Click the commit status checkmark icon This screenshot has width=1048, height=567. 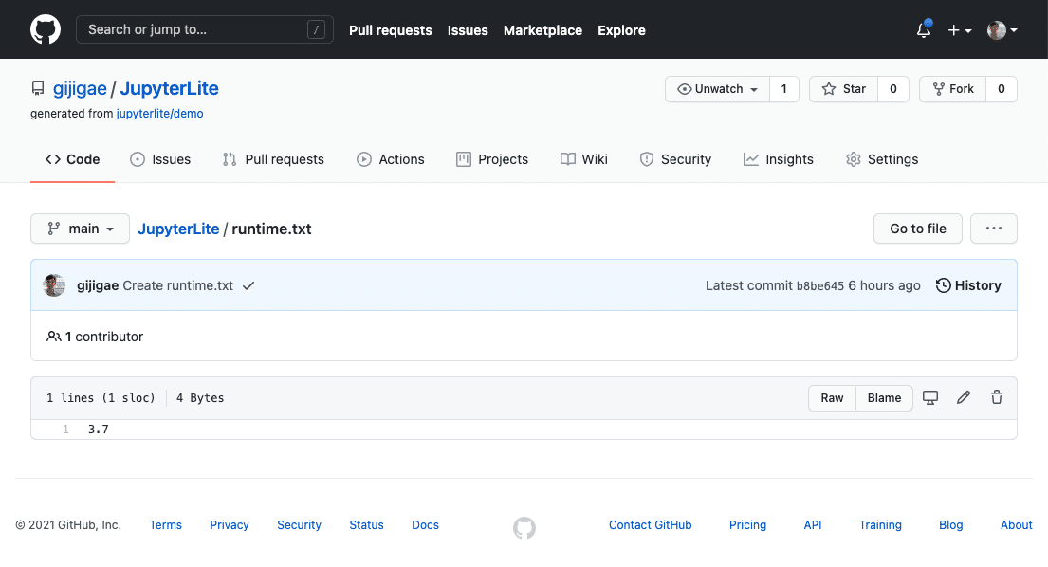(248, 285)
